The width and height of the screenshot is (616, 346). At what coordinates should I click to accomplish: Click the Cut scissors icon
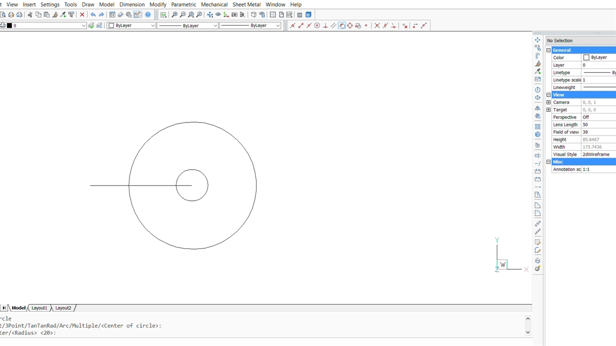[x=30, y=15]
